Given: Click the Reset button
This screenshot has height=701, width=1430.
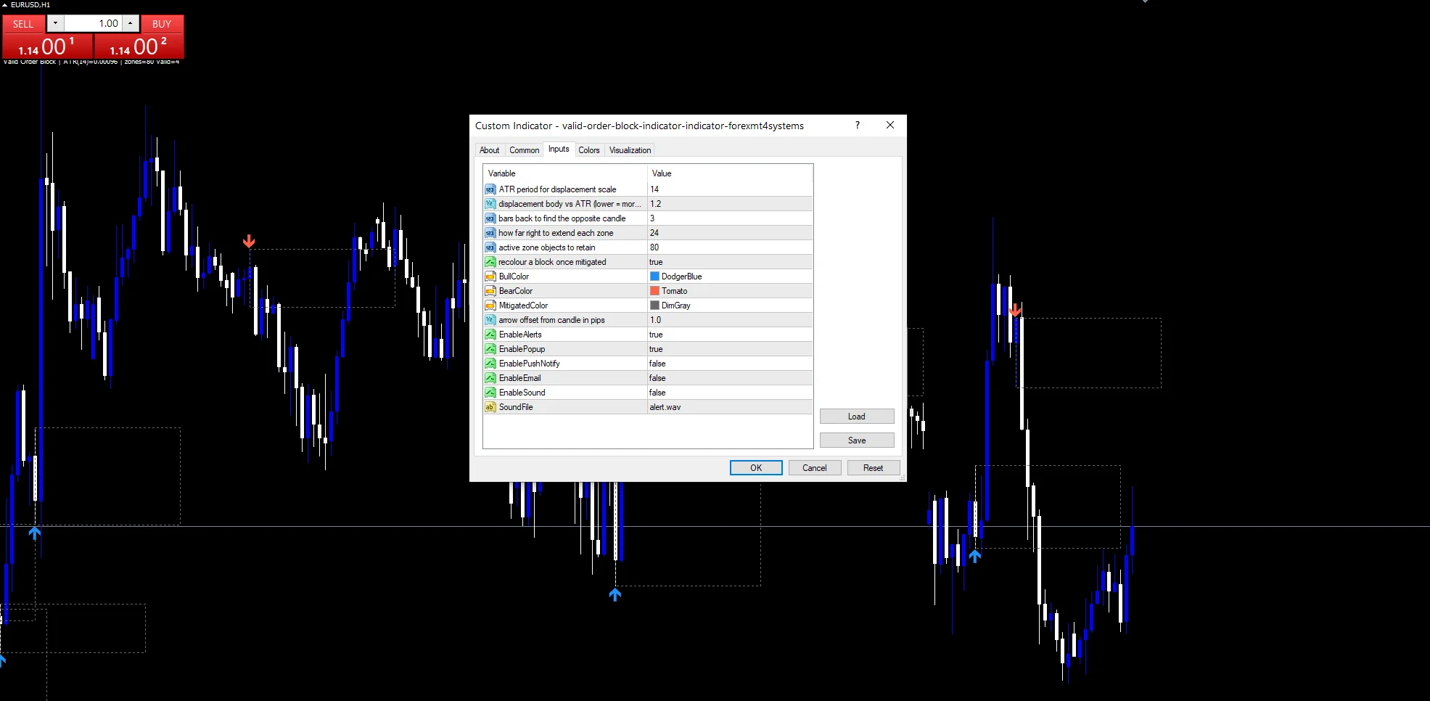Looking at the screenshot, I should click(874, 468).
